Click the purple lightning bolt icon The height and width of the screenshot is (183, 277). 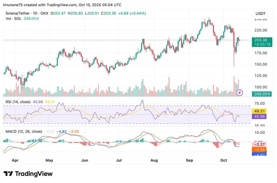click(x=240, y=93)
